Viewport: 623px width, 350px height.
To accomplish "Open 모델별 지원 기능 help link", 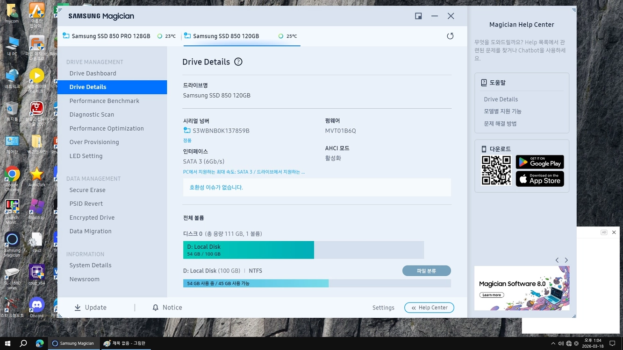I will (502, 111).
